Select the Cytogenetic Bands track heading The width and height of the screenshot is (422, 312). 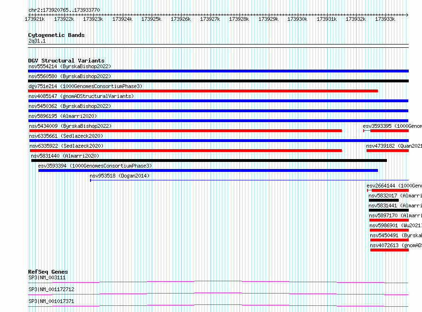click(x=56, y=35)
